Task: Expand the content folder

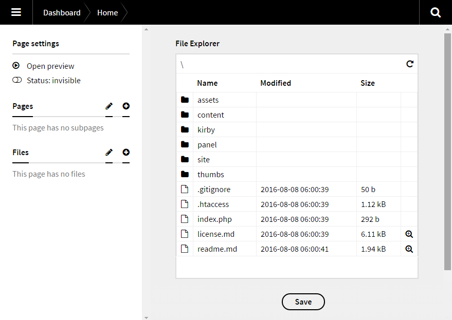Action: (210, 115)
